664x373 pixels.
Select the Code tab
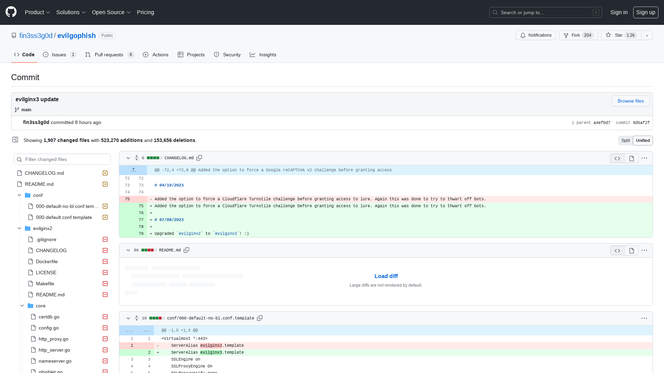24,55
